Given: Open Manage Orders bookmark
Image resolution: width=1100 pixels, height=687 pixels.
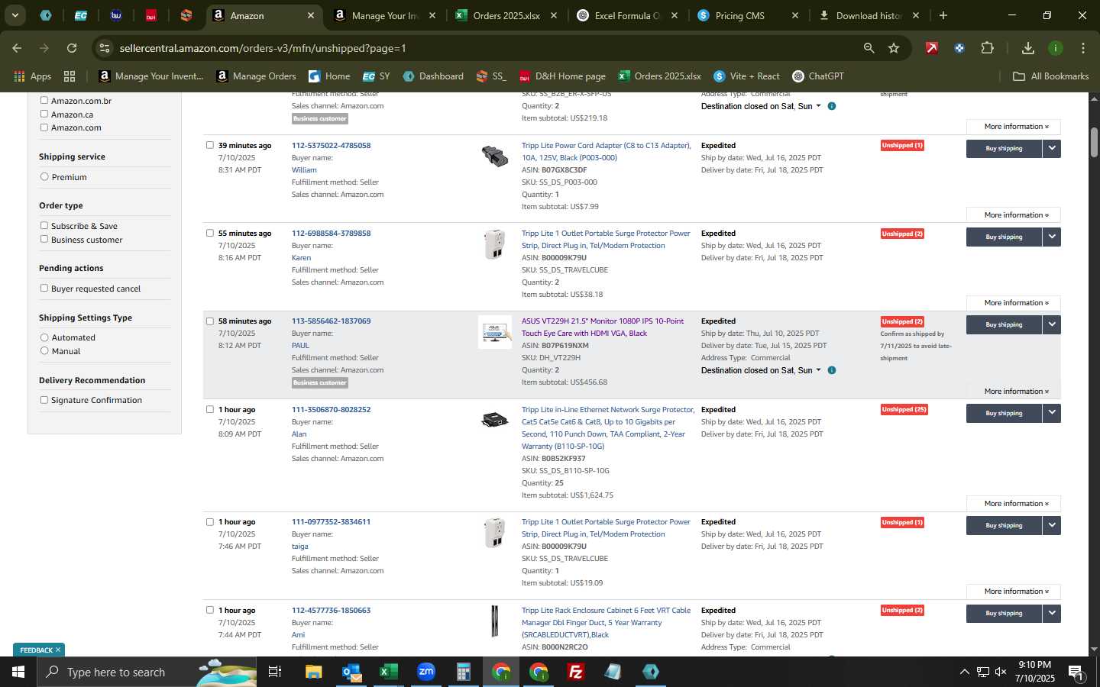Looking at the screenshot, I should click(x=256, y=76).
